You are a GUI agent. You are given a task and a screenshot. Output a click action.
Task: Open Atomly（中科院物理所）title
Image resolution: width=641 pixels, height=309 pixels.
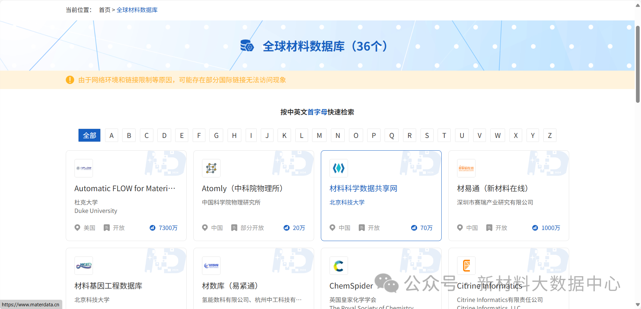click(242, 188)
